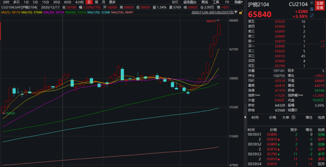Viewport: 326px width, 167px height.
Task: Click the large 65840 last price
Action: pos(260,14)
